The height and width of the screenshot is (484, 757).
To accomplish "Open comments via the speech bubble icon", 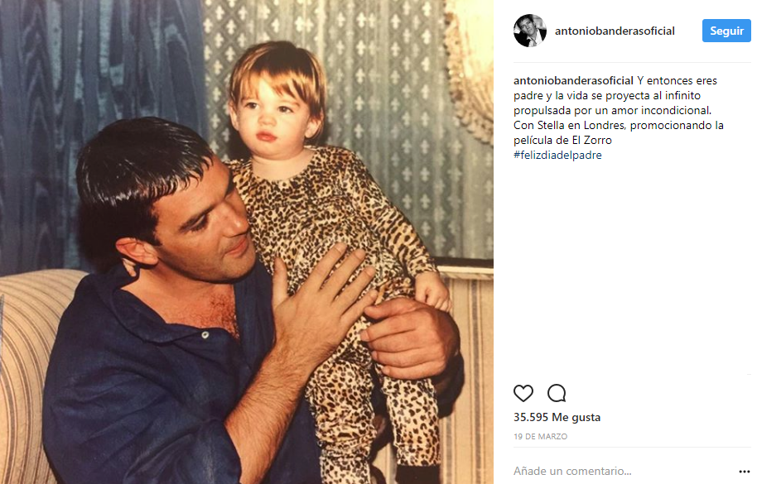I will point(557,393).
